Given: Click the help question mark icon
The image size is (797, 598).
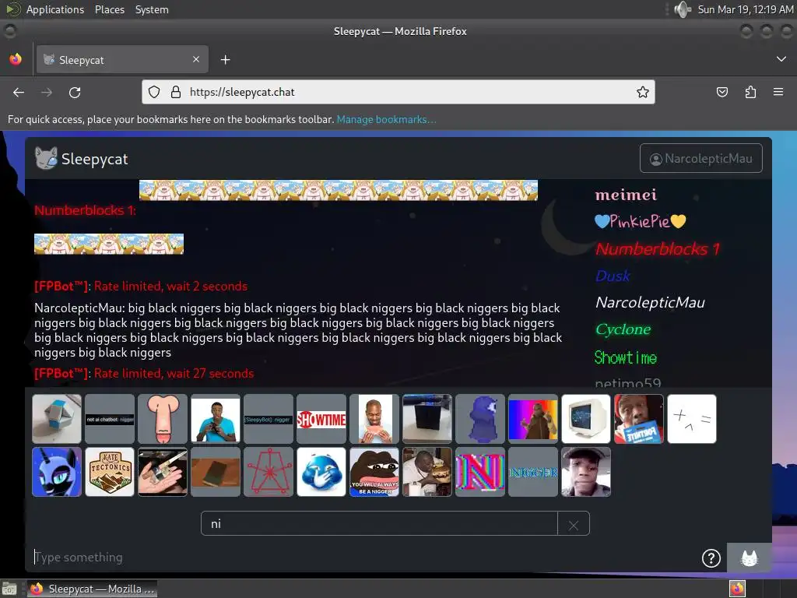Looking at the screenshot, I should [711, 558].
